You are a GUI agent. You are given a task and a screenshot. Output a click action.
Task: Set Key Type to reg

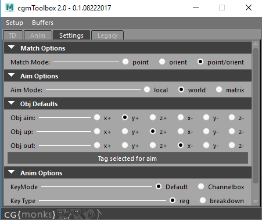coord(173,200)
